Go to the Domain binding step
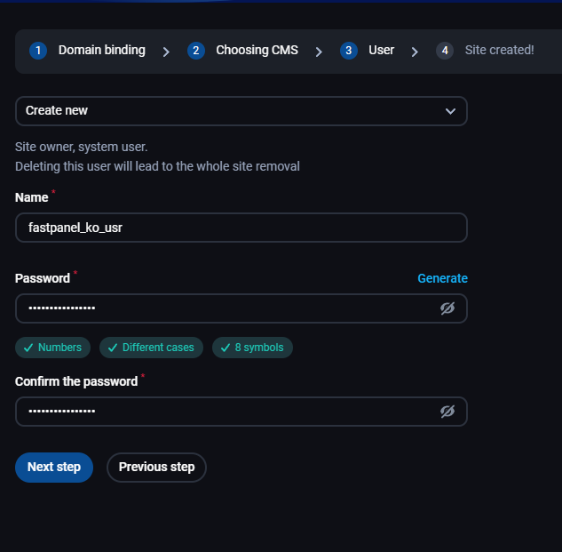Screen dimensions: 562x552 [x=102, y=51]
